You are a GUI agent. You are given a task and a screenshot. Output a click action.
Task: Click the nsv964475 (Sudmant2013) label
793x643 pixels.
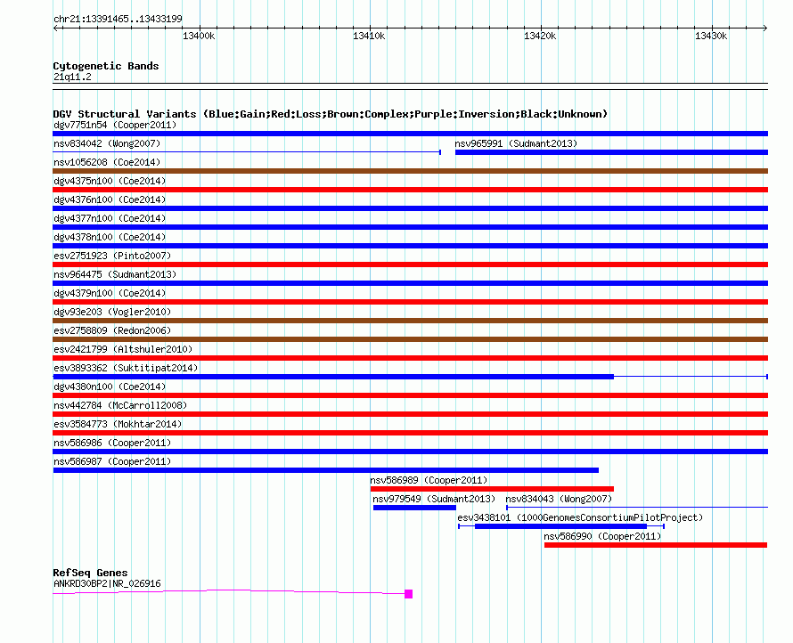pos(115,274)
